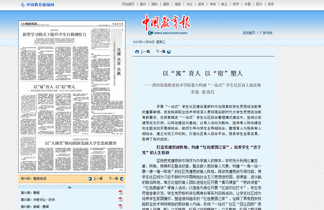The width and height of the screenshot is (324, 210).
Task: Open PDF icon for 第03版 新闻·要闻
Action: click(120, 206)
